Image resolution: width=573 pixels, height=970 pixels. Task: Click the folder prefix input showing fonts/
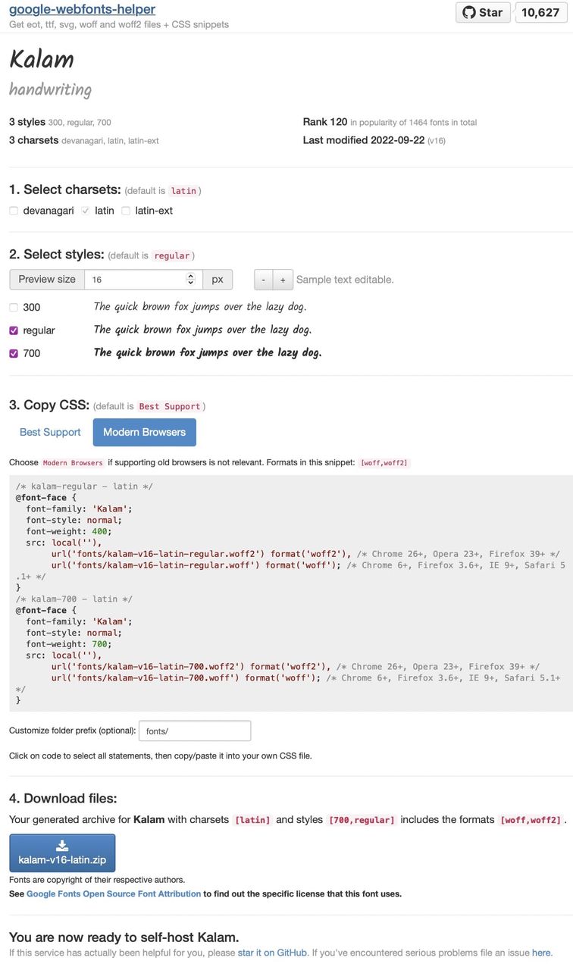(x=194, y=730)
